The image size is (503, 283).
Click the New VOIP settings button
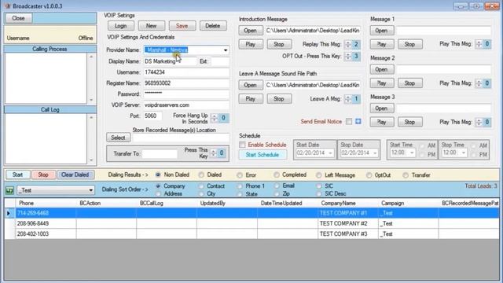[152, 26]
